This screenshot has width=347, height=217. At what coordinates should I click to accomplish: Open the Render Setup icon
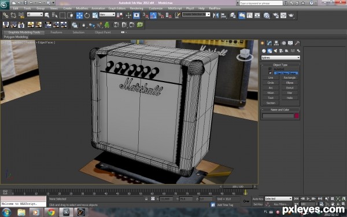[275, 15]
